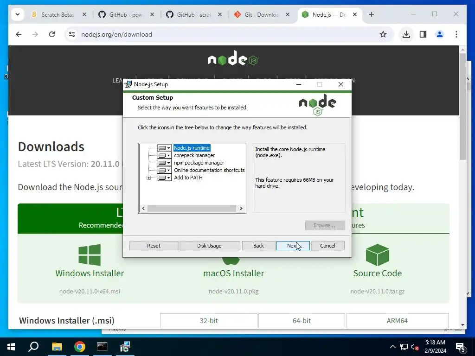View site information icon in address bar
The height and width of the screenshot is (356, 475).
pyautogui.click(x=72, y=34)
